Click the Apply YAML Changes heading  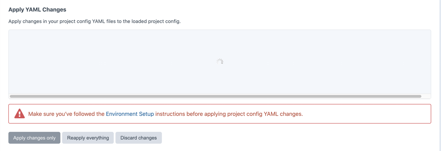(x=37, y=10)
